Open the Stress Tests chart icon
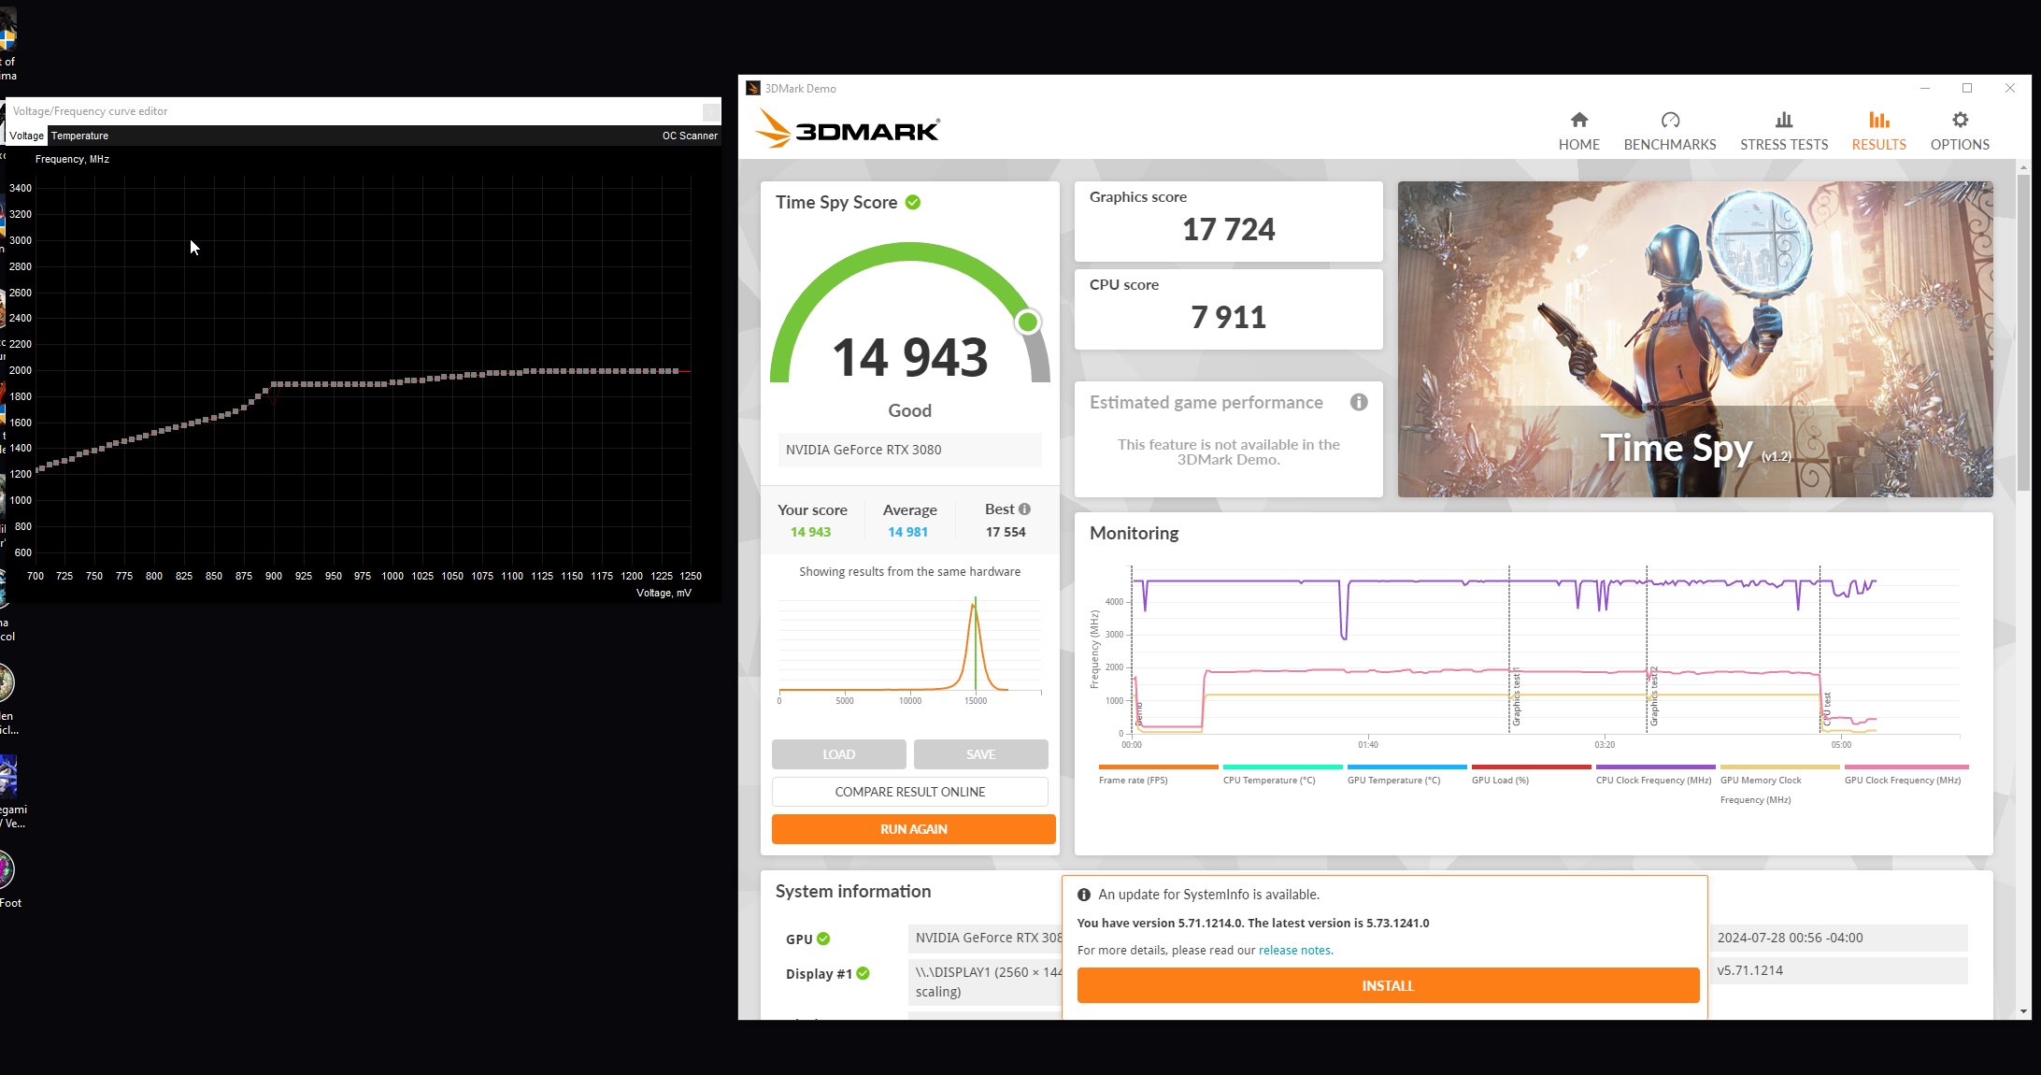 point(1784,120)
